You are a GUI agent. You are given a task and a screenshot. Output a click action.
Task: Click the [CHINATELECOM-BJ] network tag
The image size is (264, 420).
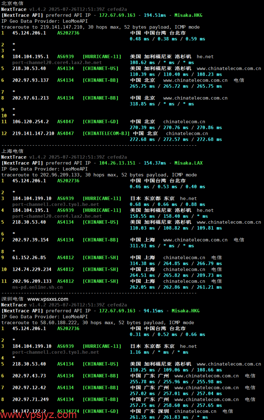[106, 134]
